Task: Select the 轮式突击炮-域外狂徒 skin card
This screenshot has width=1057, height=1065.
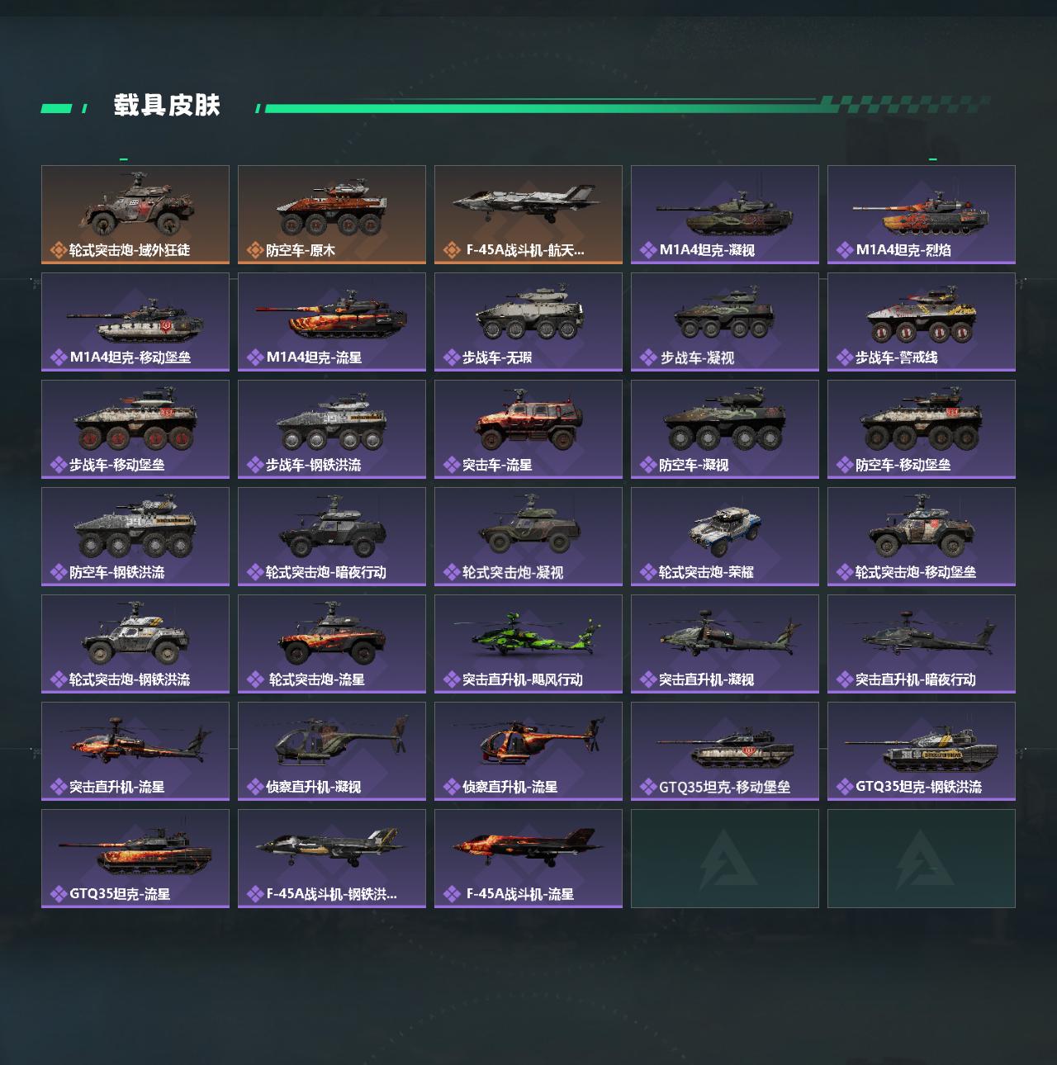Action: (x=135, y=215)
